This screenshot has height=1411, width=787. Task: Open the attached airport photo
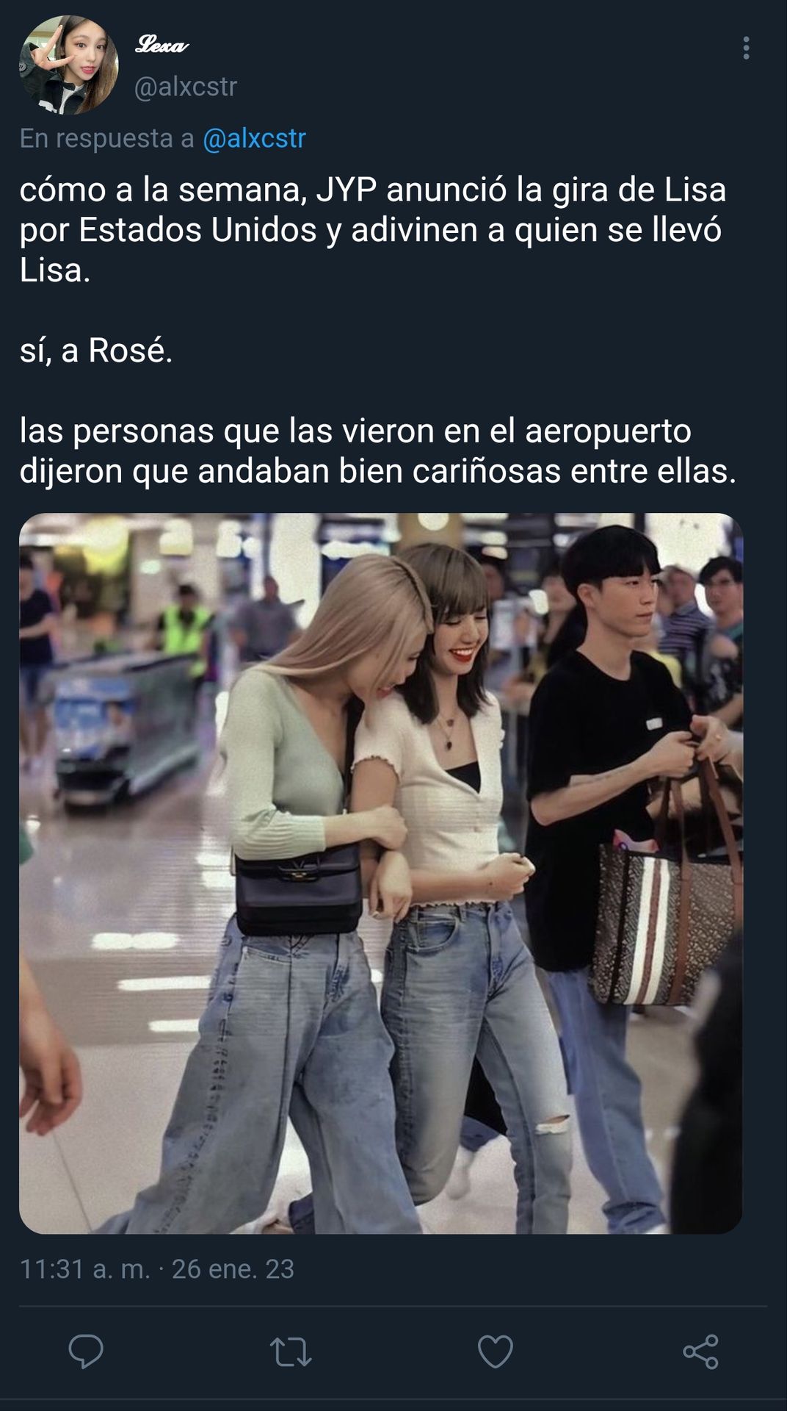click(x=381, y=874)
